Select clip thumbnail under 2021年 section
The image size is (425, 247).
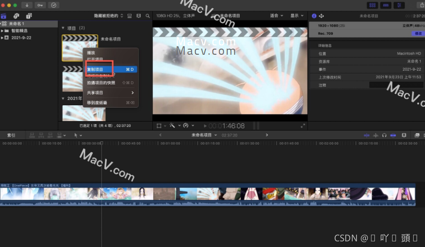coord(84,113)
